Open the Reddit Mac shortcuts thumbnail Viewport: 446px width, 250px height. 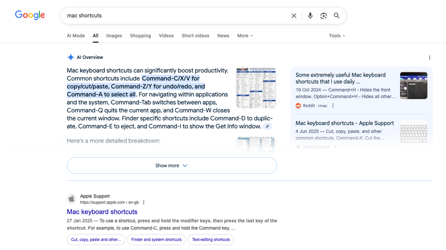pos(414,85)
